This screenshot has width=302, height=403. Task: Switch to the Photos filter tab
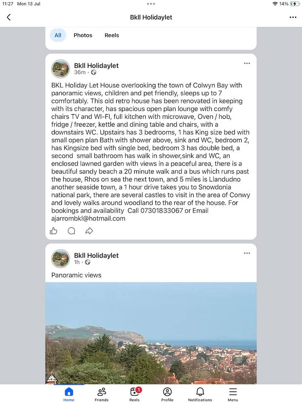coord(83,35)
